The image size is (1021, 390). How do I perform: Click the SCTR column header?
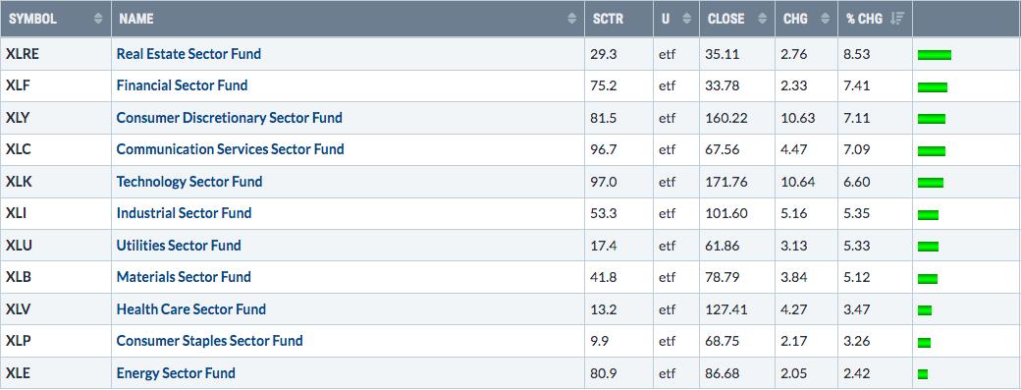click(618, 19)
